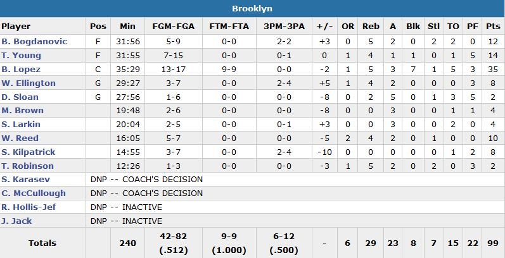The image size is (505, 258).
Task: Click the Brooklyn team header
Action: pyautogui.click(x=252, y=9)
